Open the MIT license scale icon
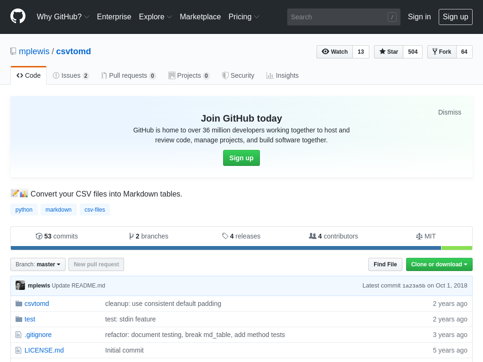 tap(419, 236)
